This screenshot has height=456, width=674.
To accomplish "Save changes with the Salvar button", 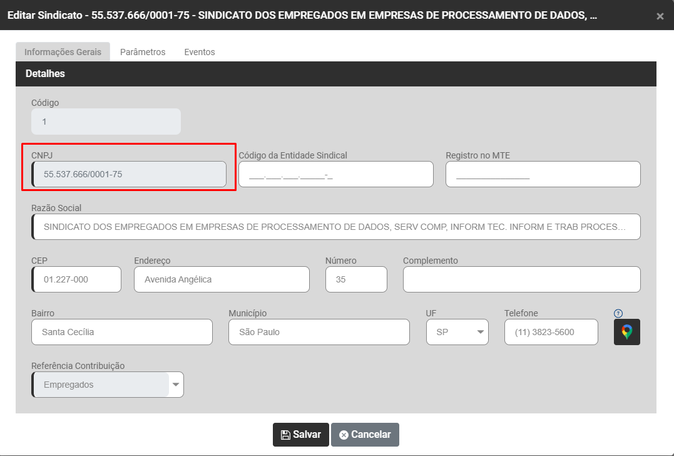I will pos(300,435).
